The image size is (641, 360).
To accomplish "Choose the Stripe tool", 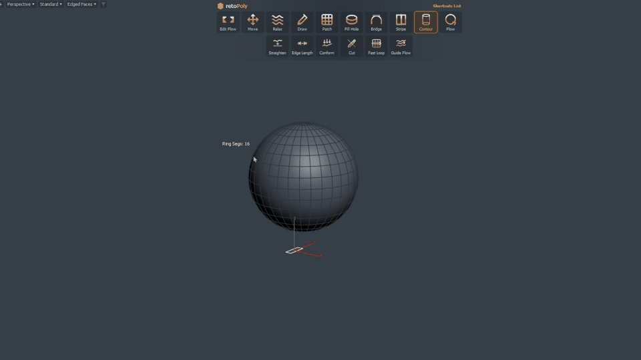I will [x=401, y=23].
